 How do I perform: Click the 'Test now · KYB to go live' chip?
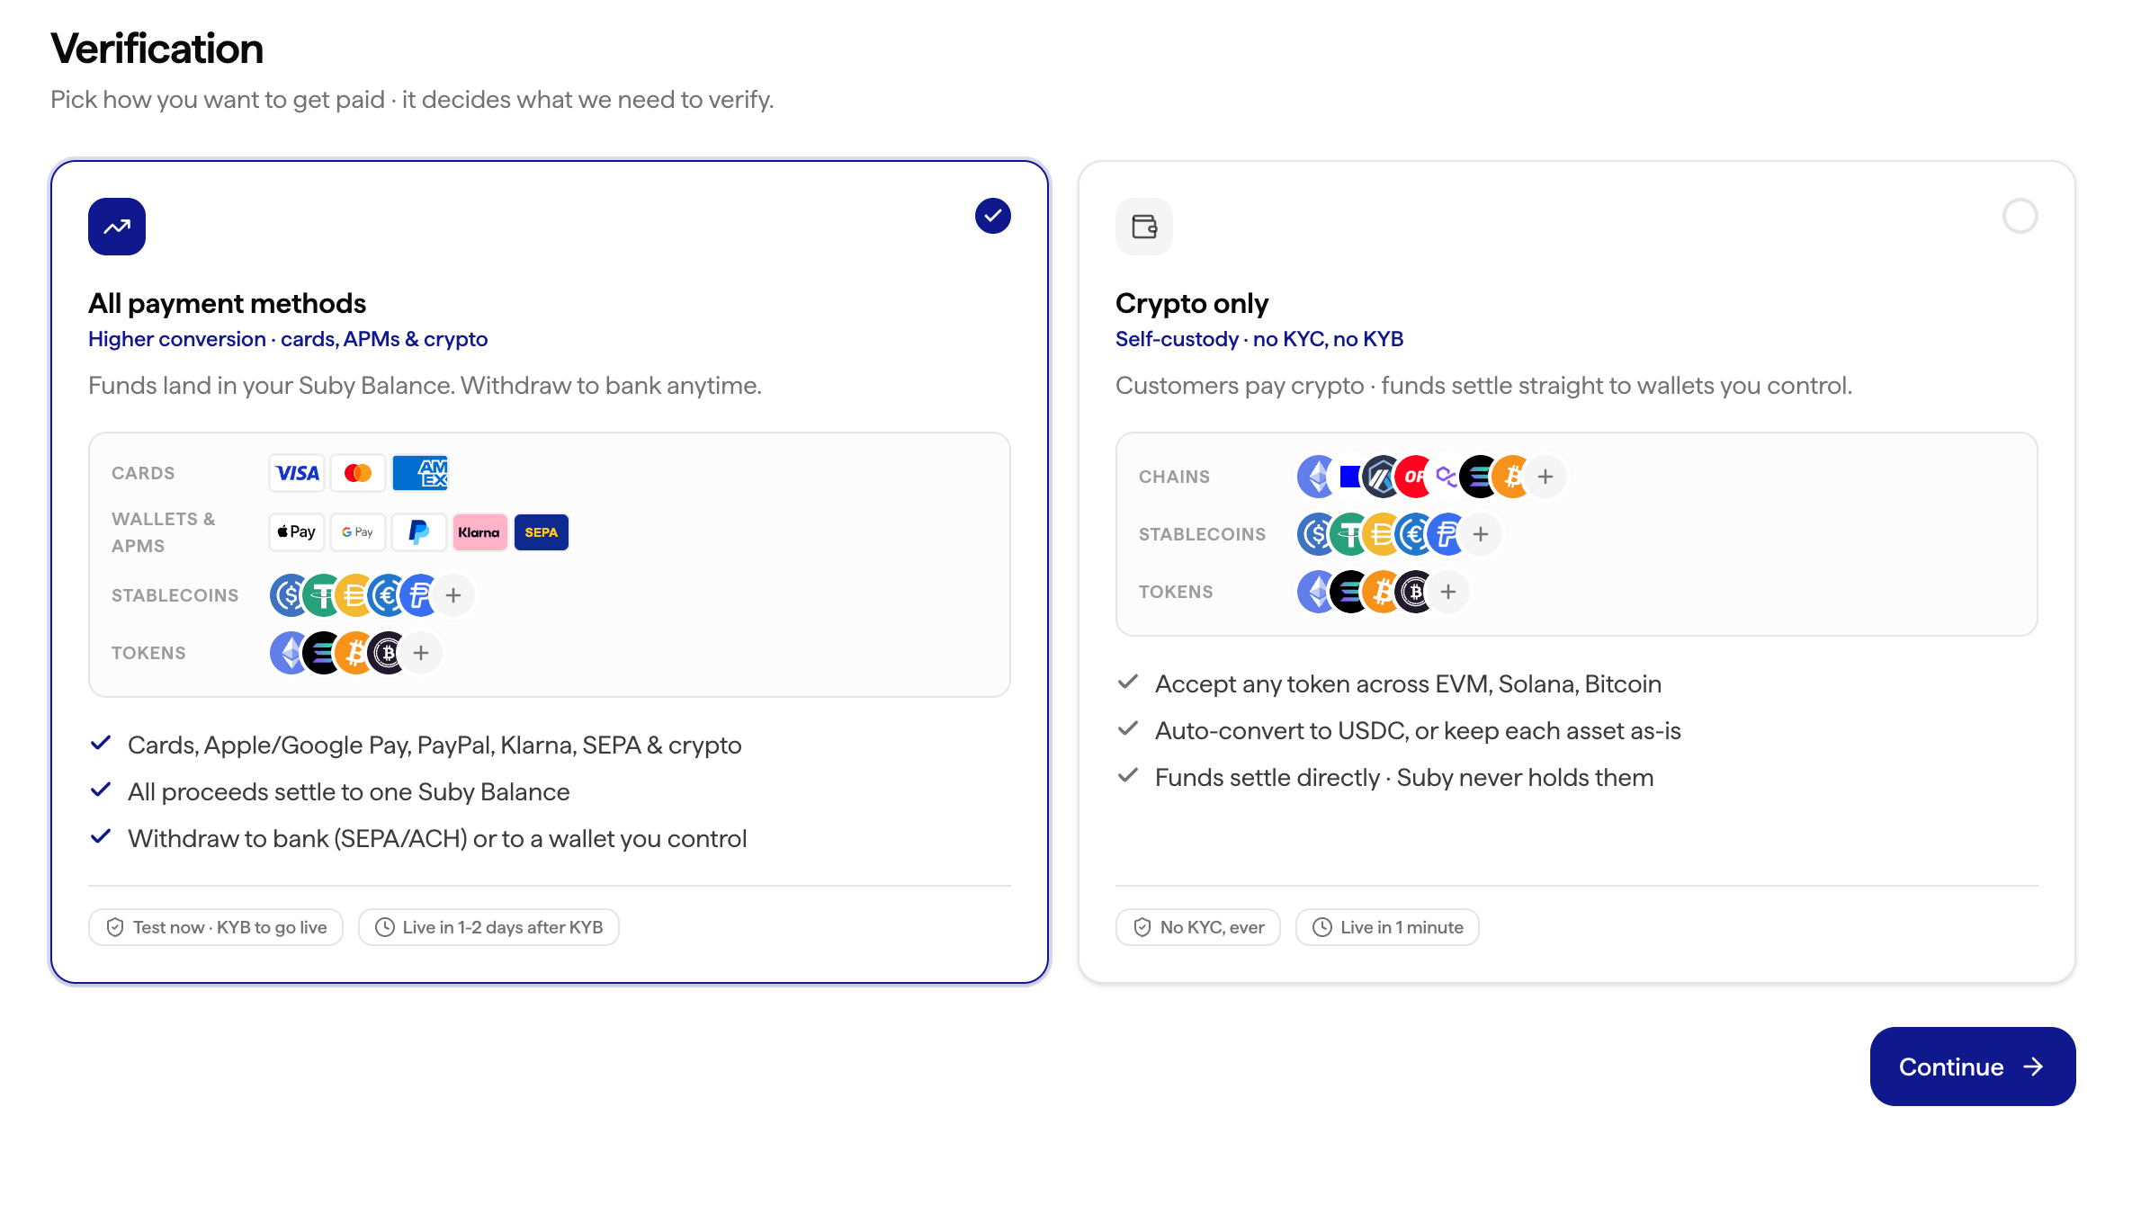pyautogui.click(x=216, y=927)
